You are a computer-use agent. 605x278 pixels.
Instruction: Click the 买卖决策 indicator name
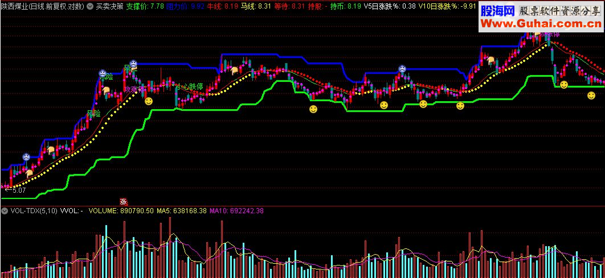(x=109, y=6)
